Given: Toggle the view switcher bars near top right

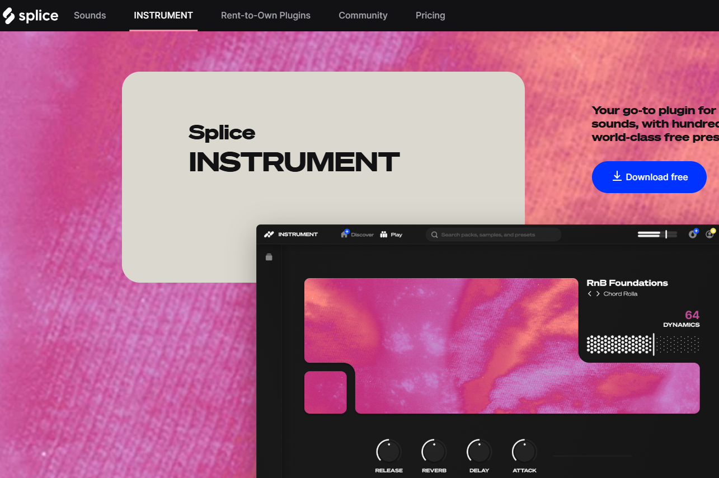Looking at the screenshot, I should [x=657, y=233].
